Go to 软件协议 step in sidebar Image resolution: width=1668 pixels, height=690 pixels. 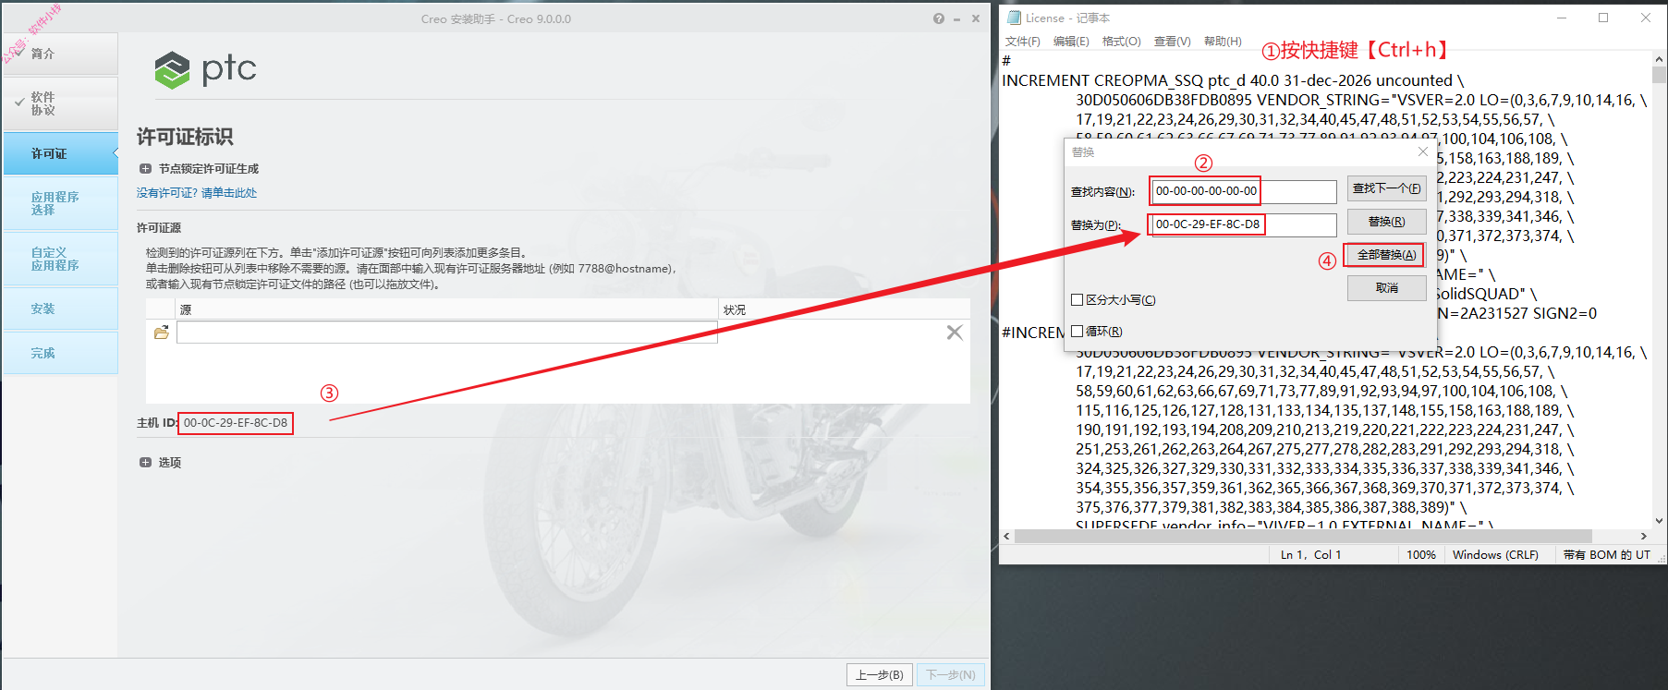(60, 103)
